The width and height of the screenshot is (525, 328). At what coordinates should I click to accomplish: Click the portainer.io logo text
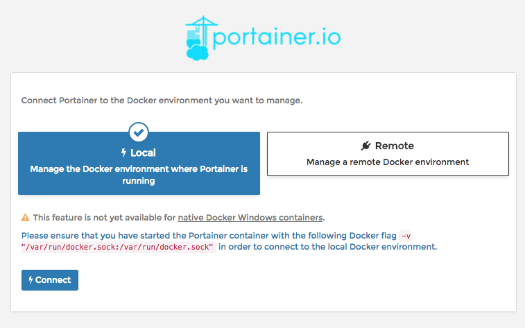[277, 37]
